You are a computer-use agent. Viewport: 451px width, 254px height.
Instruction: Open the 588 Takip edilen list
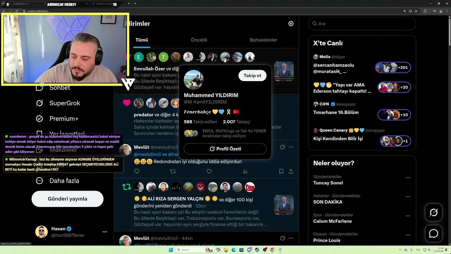tap(200, 122)
